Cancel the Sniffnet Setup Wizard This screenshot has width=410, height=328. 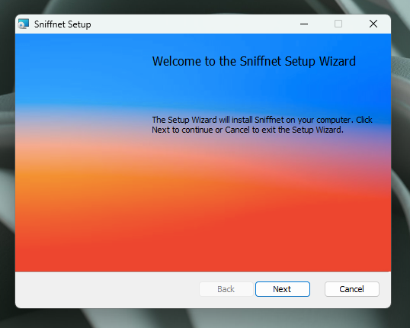(x=351, y=289)
